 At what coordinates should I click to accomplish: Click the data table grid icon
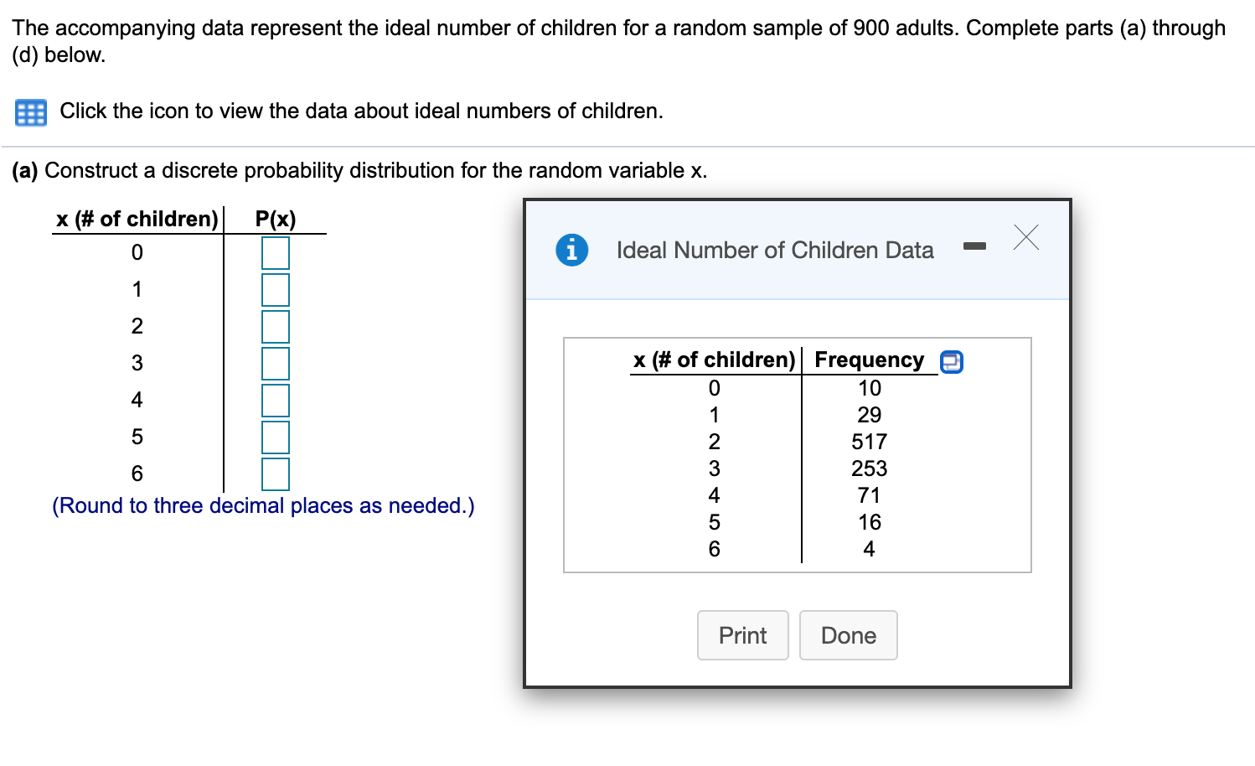point(31,112)
